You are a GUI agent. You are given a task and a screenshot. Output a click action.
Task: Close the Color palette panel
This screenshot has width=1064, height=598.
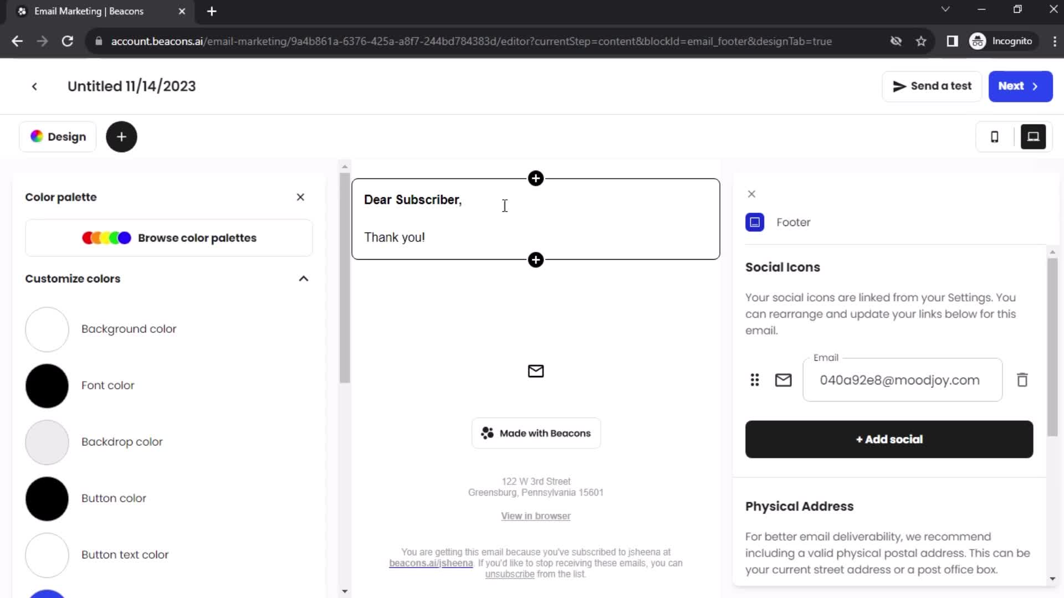(300, 197)
